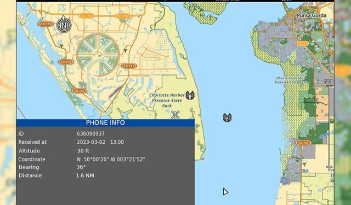The image size is (351, 205).
Task: Click the vertical map scale bar
Action: pyautogui.click(x=329, y=126)
